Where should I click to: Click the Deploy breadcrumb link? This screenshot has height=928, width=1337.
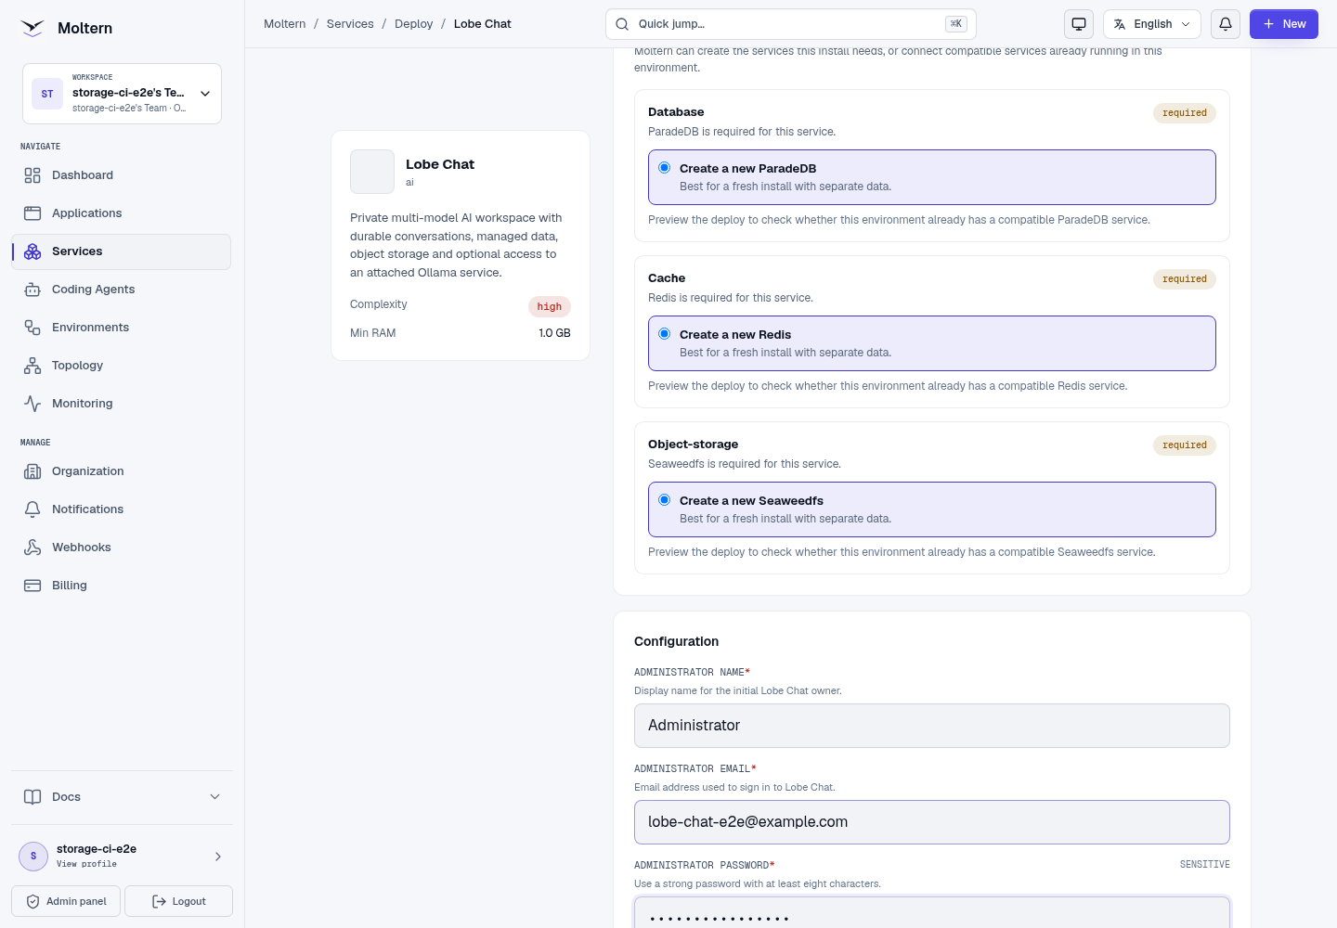[x=414, y=24]
